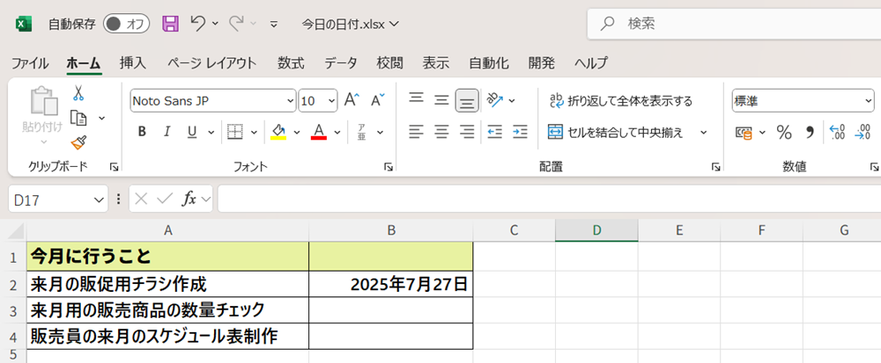Screen dimensions: 881x363
Task: Open the クリップボード dialog launcher
Action: [x=114, y=166]
